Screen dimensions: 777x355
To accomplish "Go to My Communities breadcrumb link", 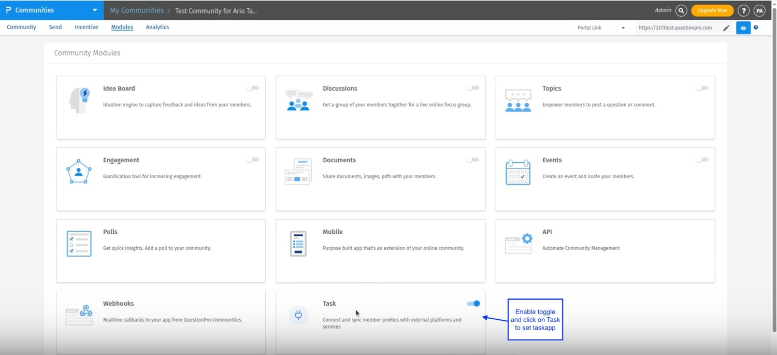I will click(137, 10).
